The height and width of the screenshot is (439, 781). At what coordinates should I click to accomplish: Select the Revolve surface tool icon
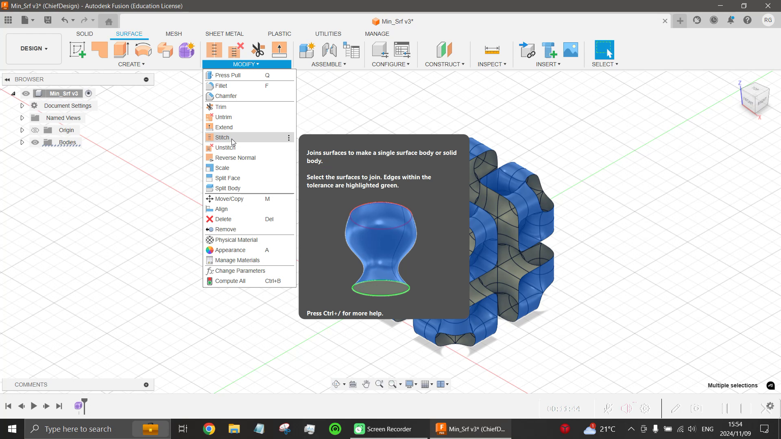[x=143, y=50]
